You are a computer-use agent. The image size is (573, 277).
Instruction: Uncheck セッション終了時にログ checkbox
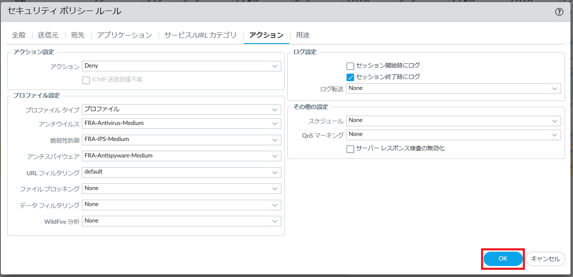[x=350, y=77]
